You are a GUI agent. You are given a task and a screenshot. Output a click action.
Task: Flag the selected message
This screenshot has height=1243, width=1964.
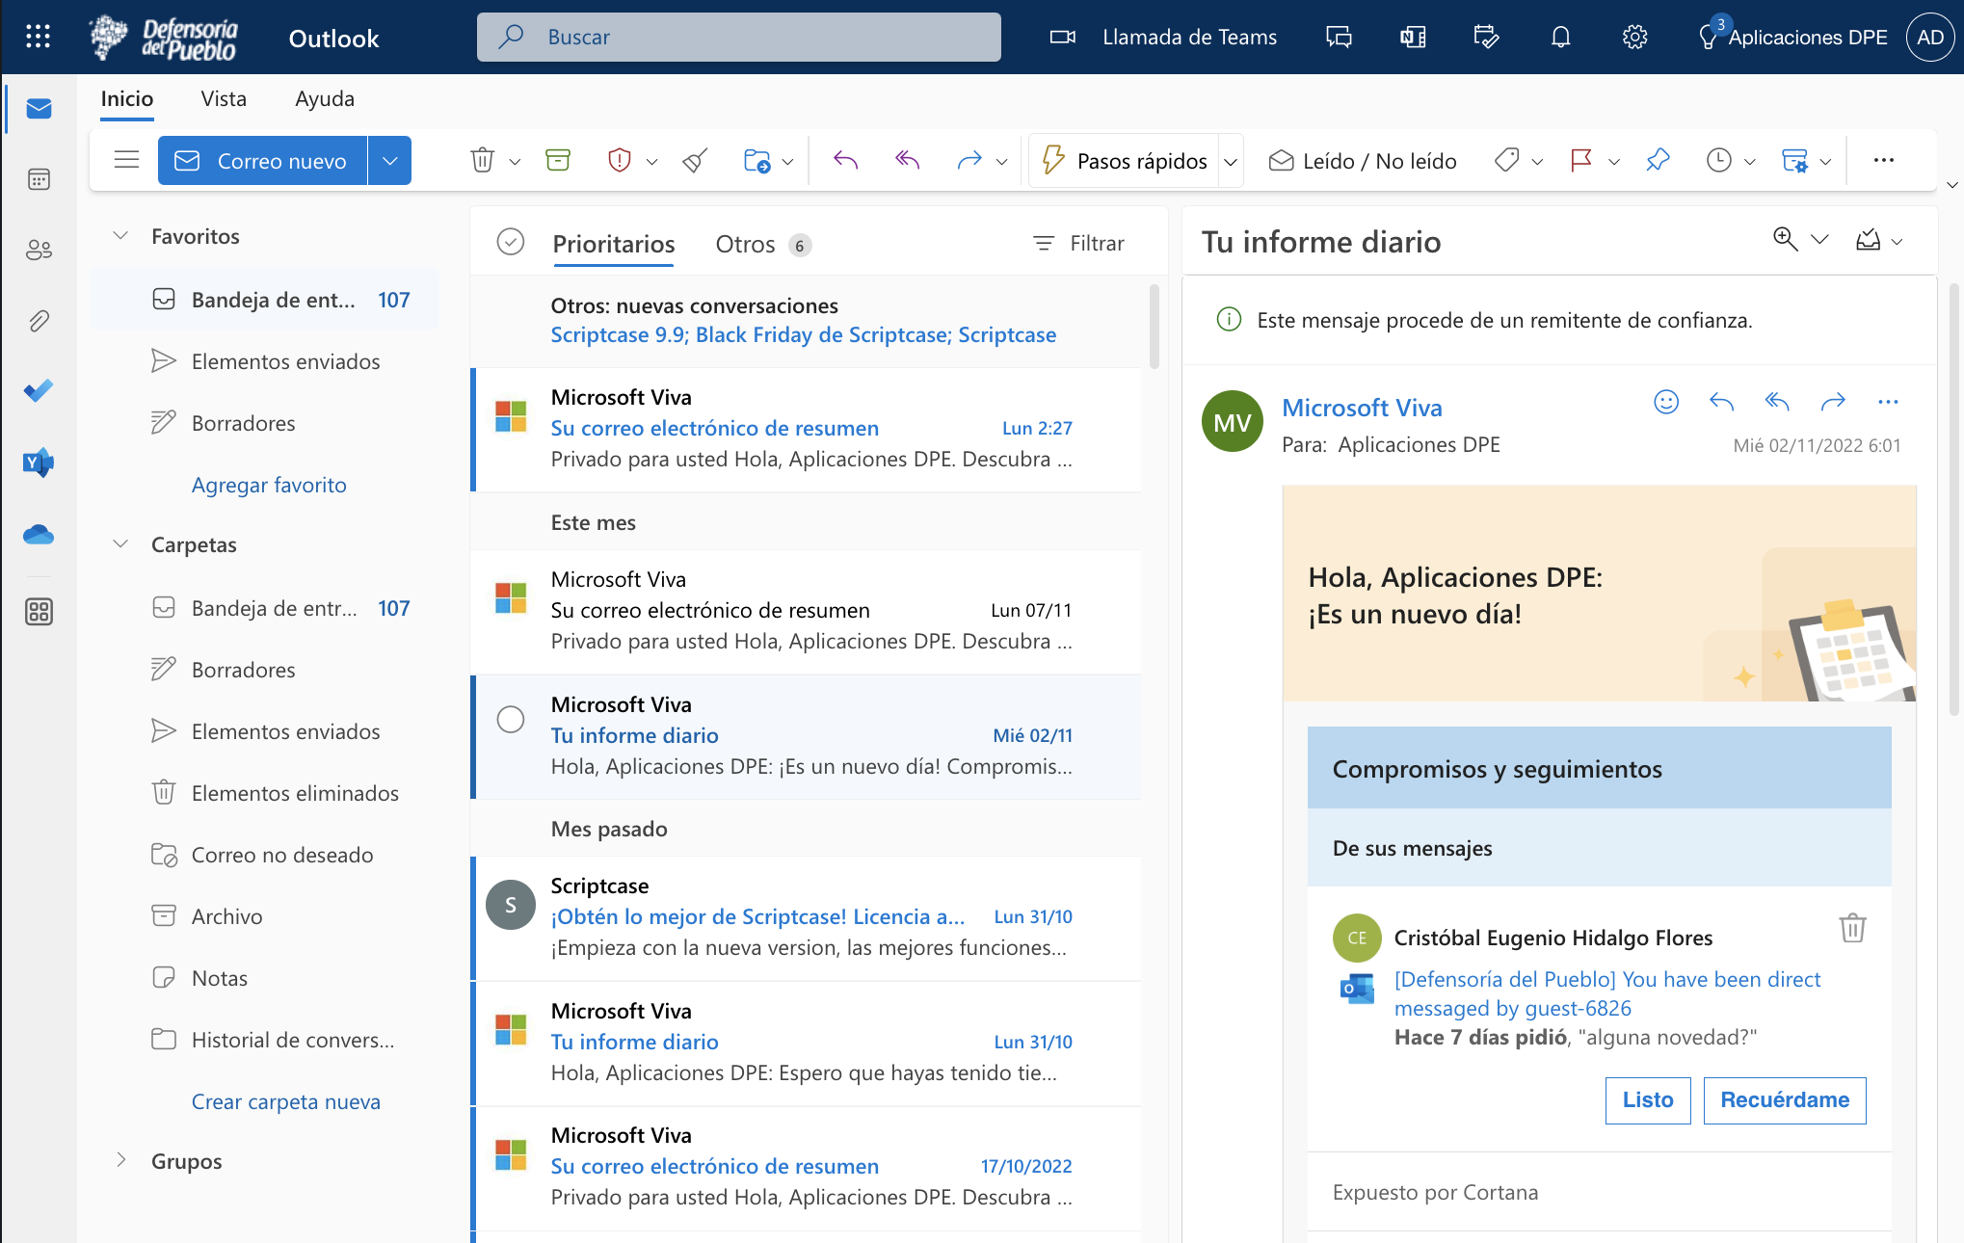(x=1581, y=160)
